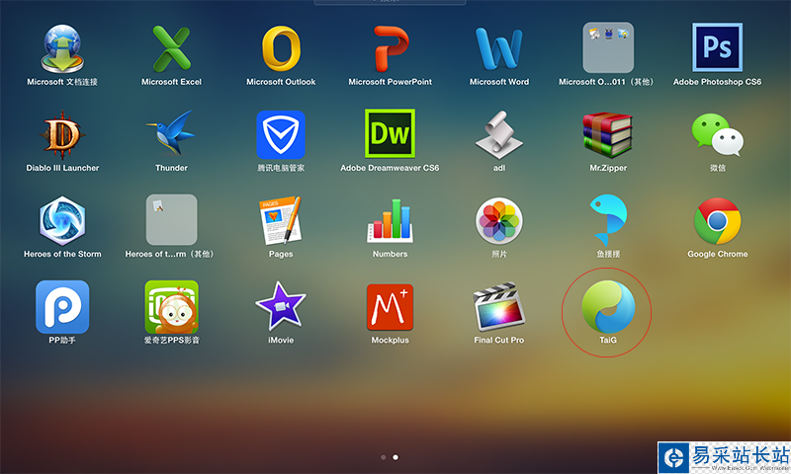Viewport: 791px width, 474px height.
Task: Open 爱奇艺PPS影音 app
Action: (x=171, y=307)
